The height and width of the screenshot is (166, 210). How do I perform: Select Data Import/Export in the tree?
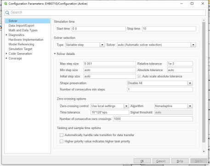coord(21,25)
